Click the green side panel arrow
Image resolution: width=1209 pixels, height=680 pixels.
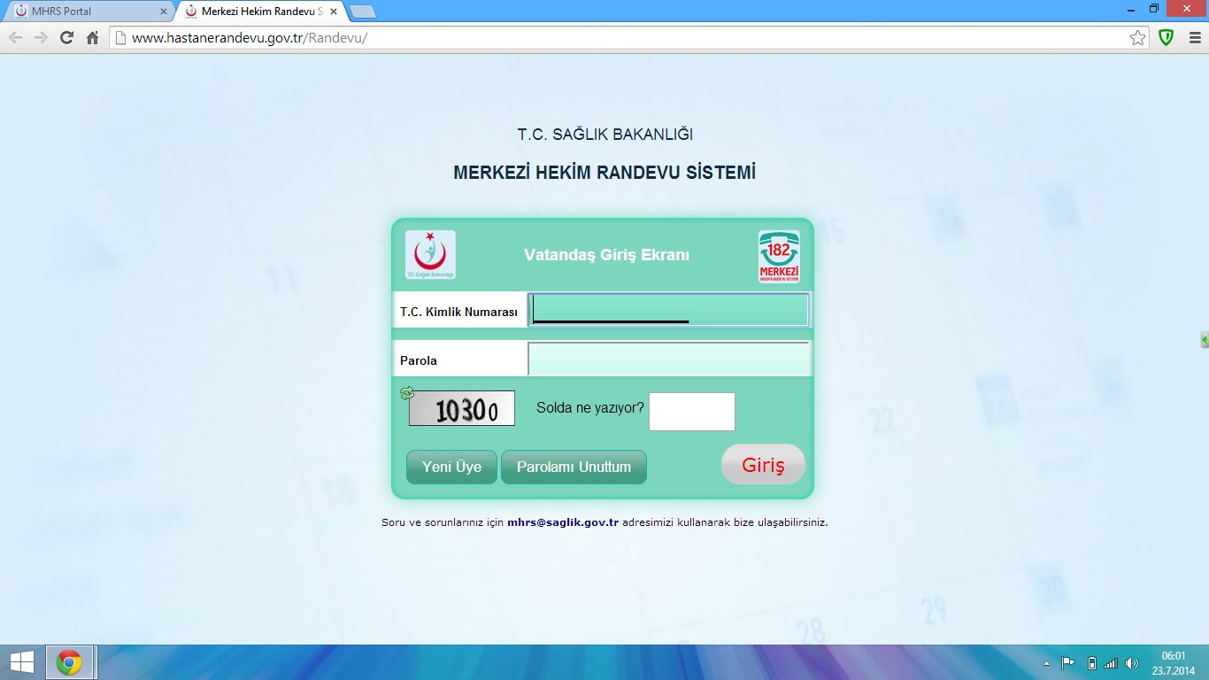1205,340
